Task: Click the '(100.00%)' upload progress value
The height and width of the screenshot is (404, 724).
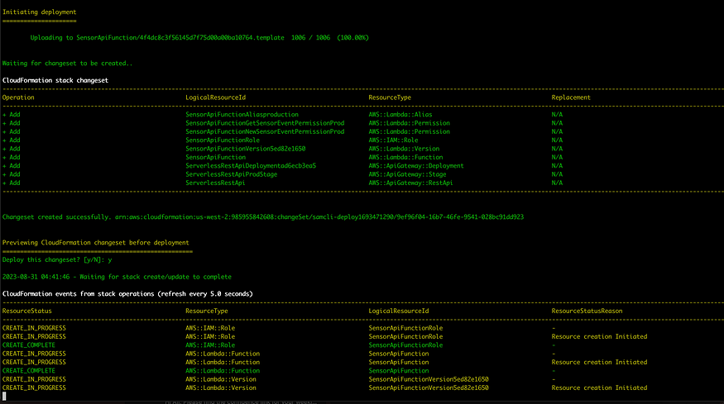Action: (x=352, y=38)
